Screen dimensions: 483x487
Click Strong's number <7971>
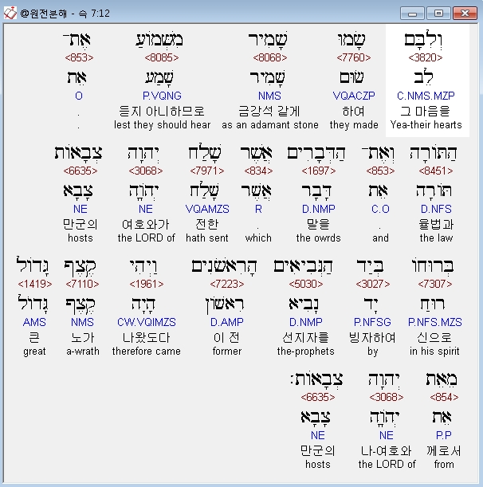pos(207,171)
